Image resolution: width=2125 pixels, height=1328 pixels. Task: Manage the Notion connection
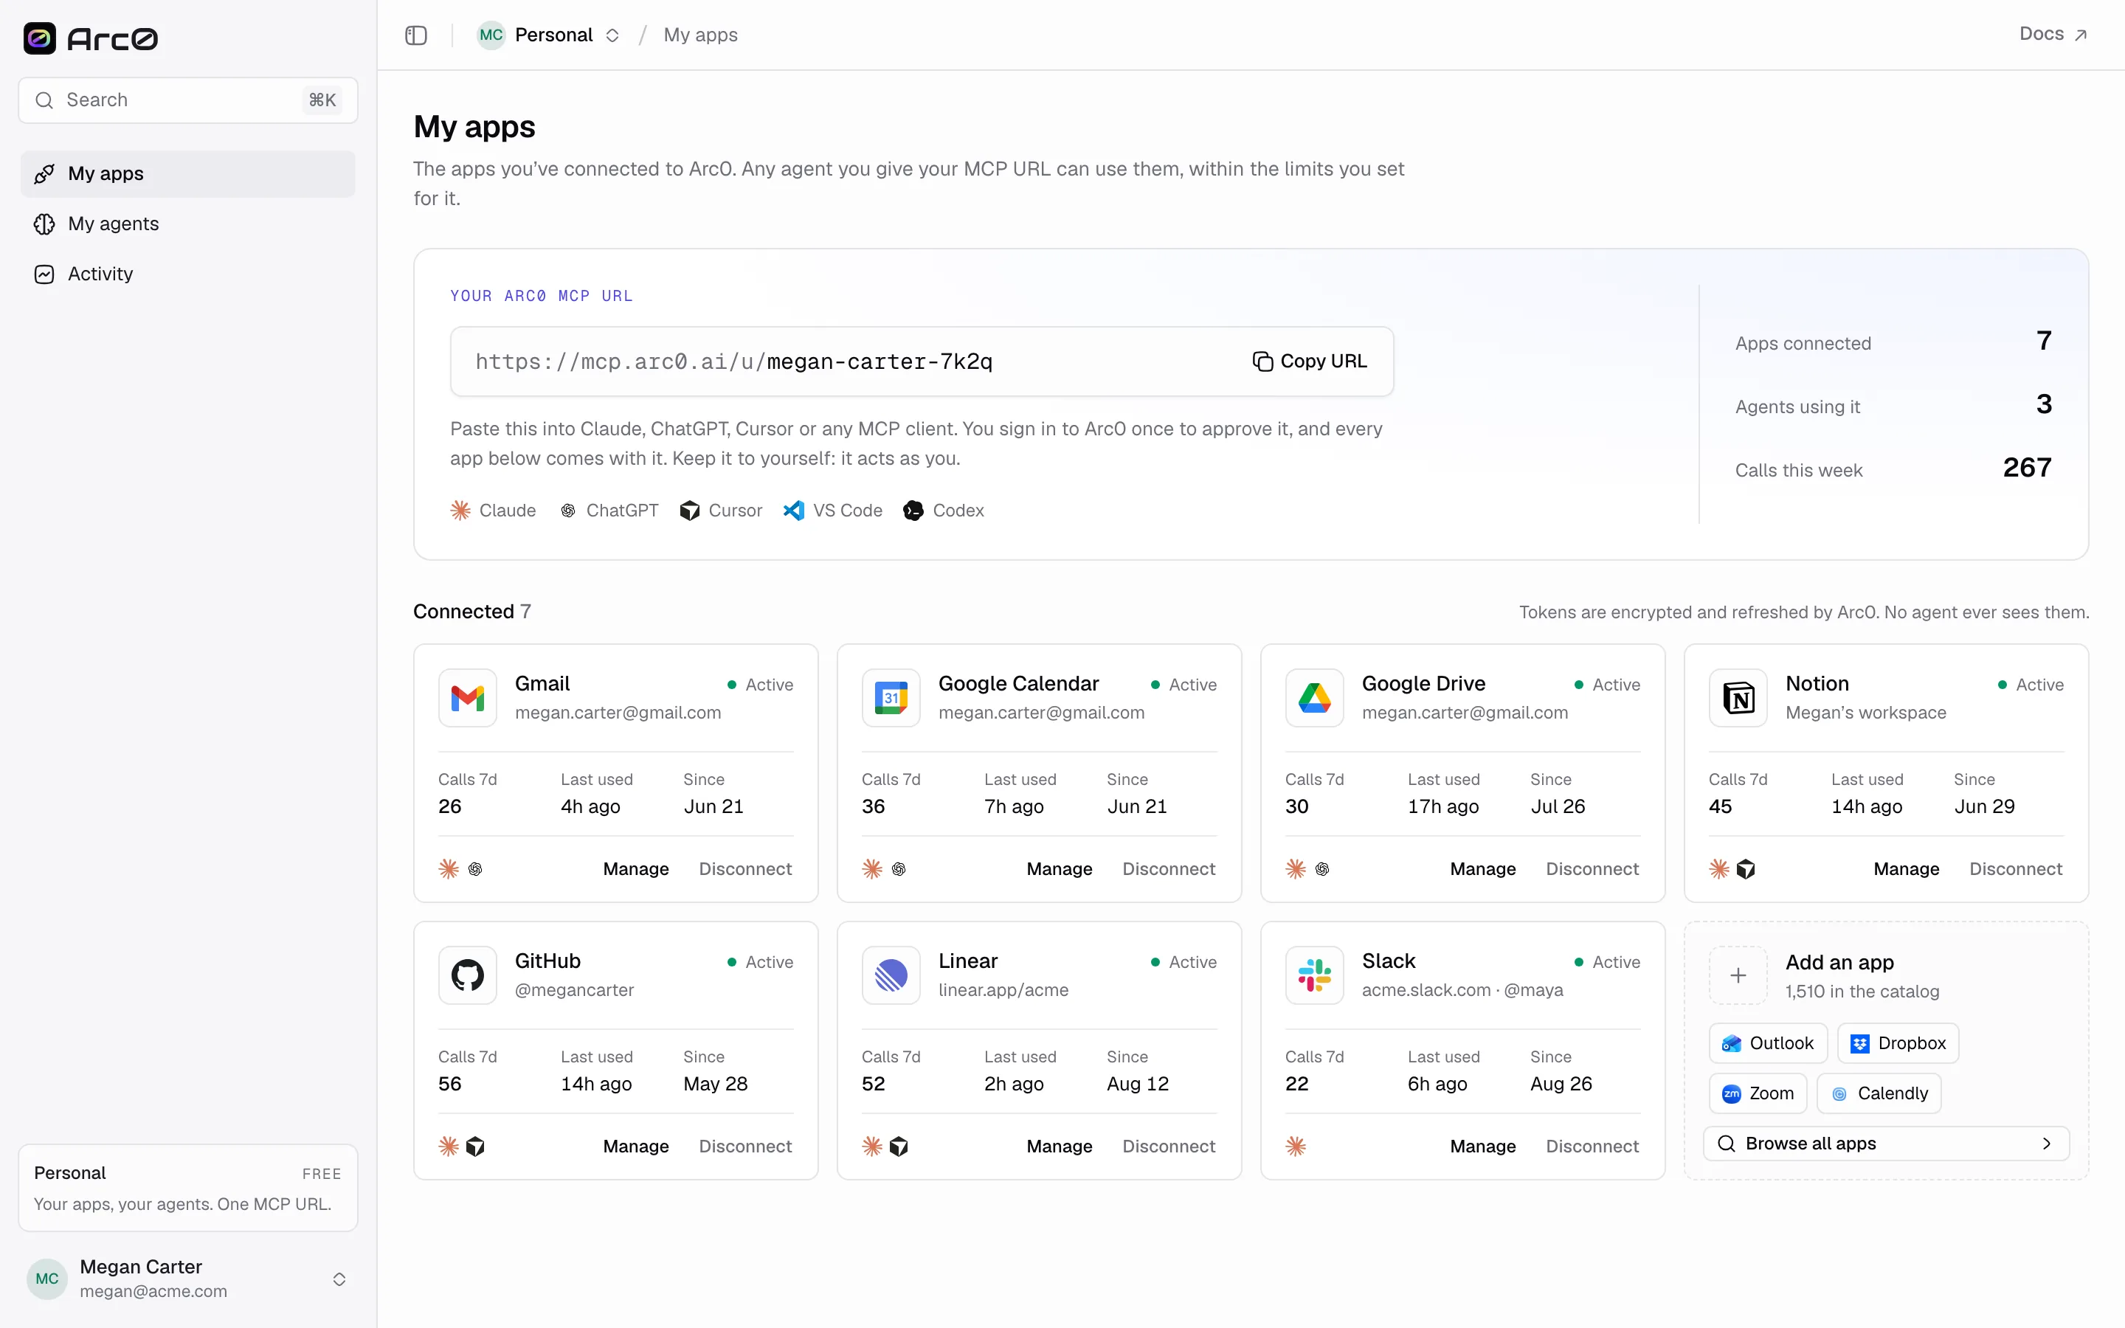coord(1907,870)
